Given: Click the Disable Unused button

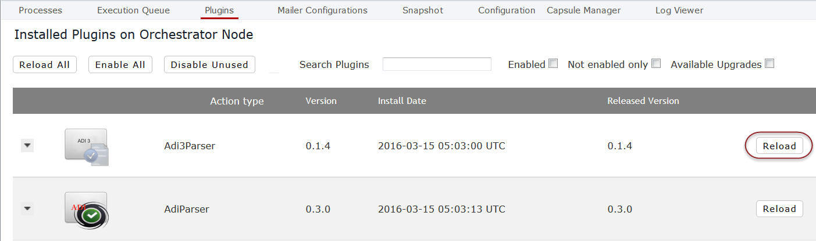Looking at the screenshot, I should tap(209, 65).
